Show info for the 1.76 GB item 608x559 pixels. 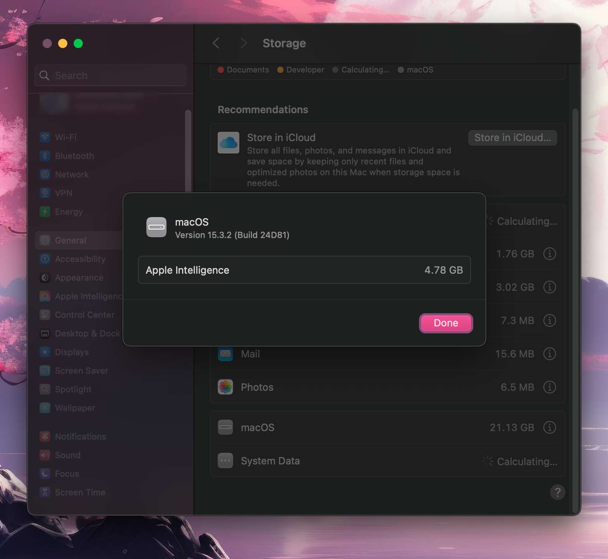point(550,254)
